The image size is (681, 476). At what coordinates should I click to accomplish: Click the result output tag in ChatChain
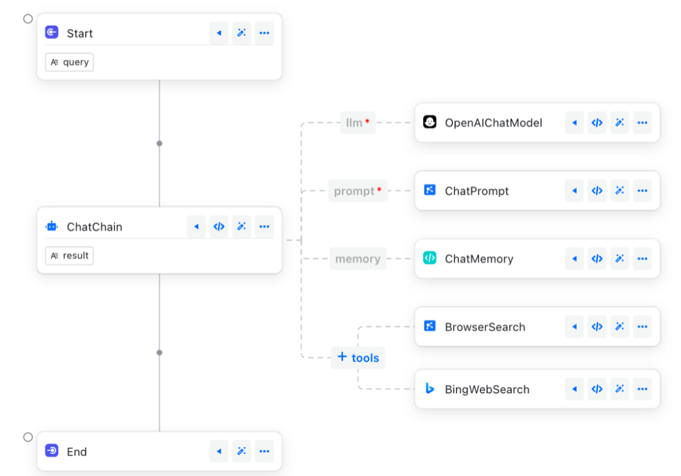pyautogui.click(x=69, y=256)
